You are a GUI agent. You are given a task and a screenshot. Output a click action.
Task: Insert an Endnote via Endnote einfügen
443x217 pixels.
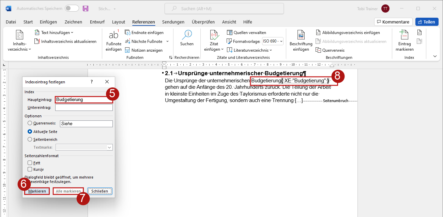[128, 33]
